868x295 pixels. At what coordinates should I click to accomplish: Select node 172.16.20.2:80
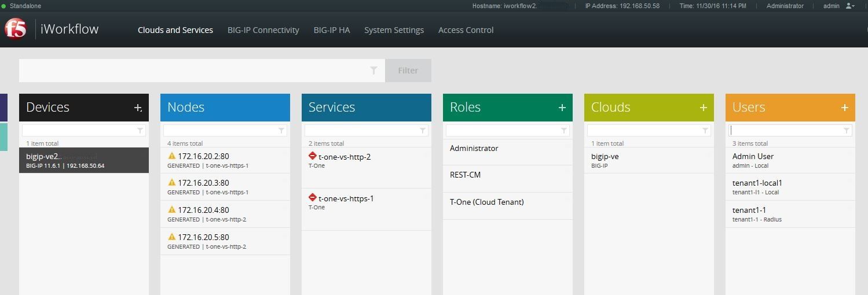225,160
